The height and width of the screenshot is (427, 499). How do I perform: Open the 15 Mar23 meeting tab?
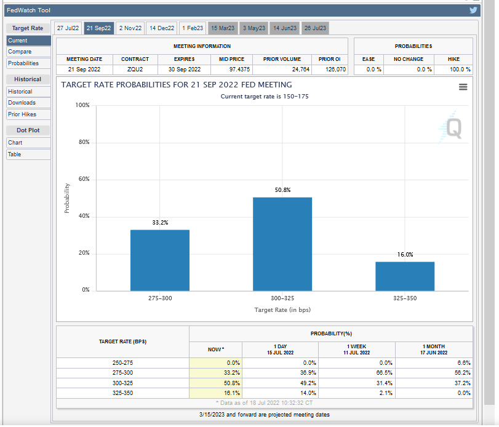[223, 28]
